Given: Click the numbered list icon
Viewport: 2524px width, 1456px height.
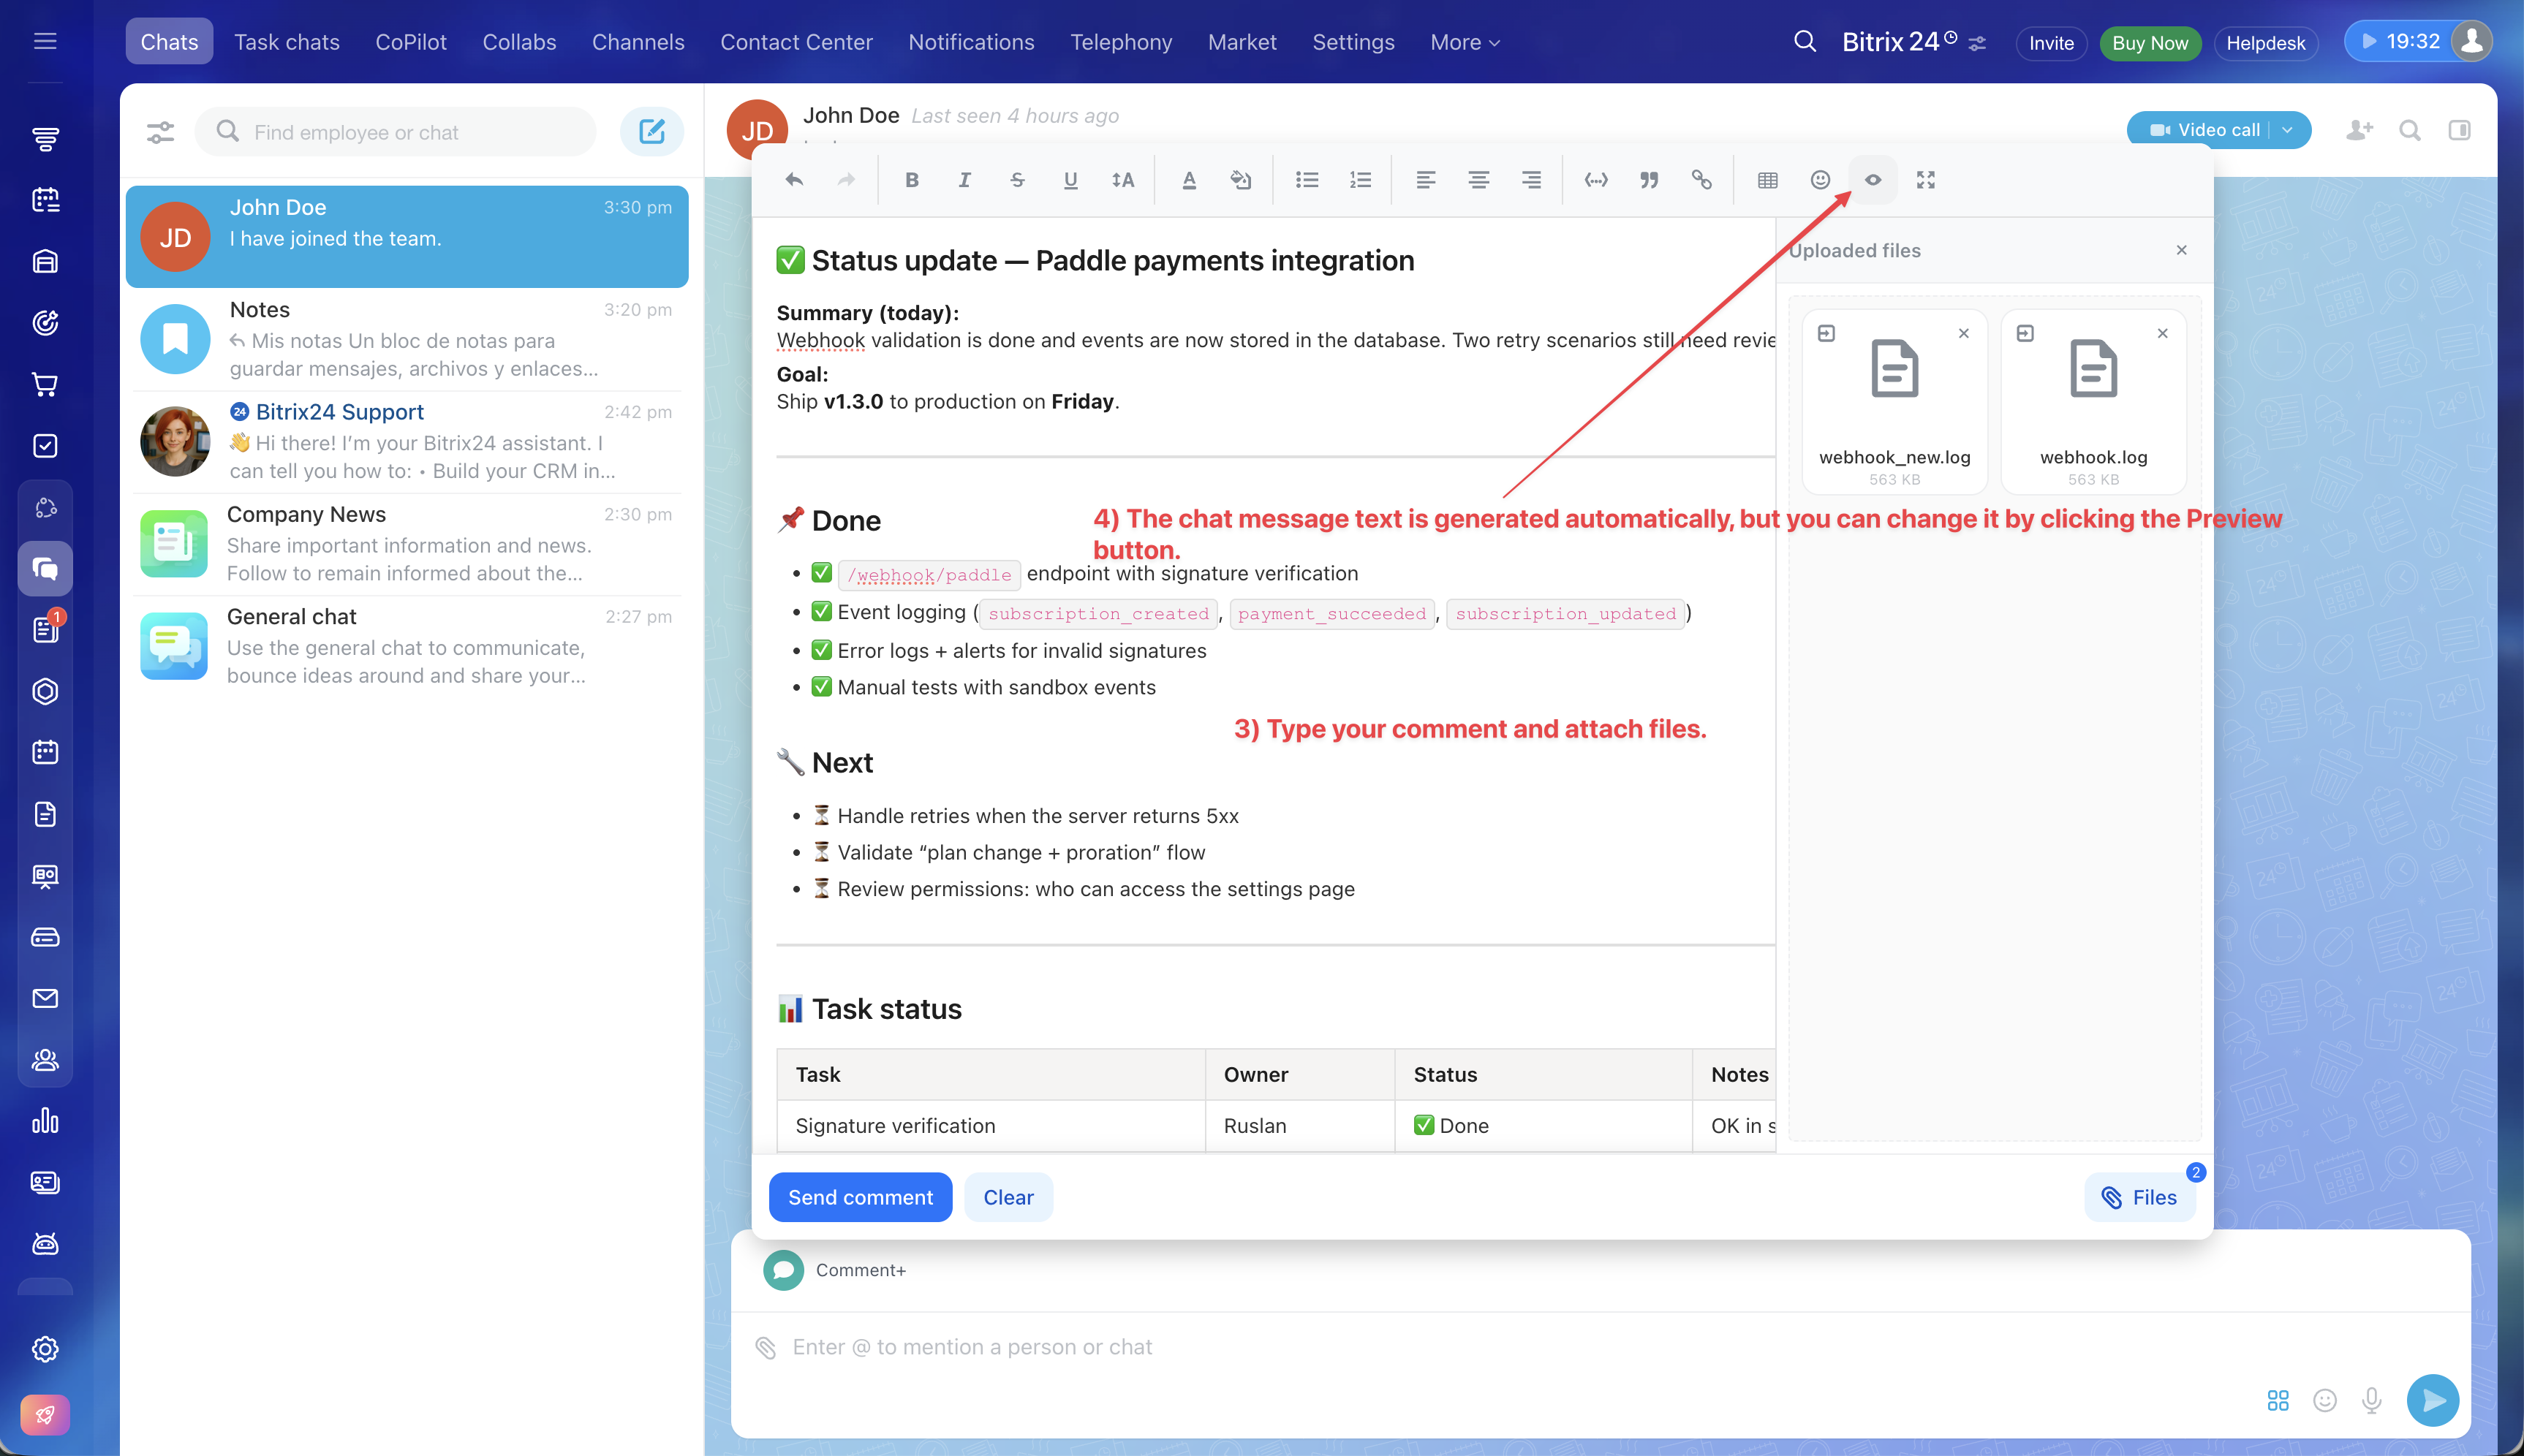Looking at the screenshot, I should 1360,180.
